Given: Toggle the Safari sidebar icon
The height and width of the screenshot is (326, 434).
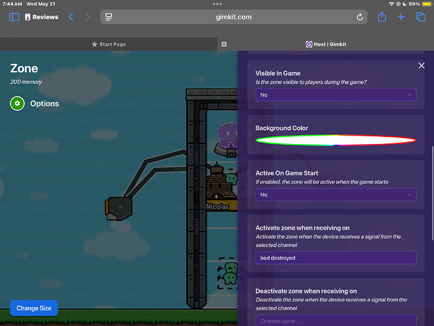Looking at the screenshot, I should coord(14,17).
